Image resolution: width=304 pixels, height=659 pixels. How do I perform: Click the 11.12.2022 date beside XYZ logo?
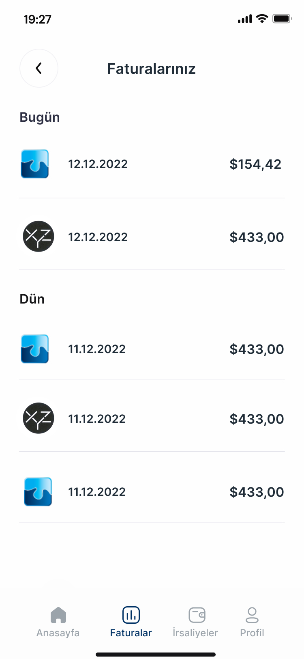click(x=97, y=419)
